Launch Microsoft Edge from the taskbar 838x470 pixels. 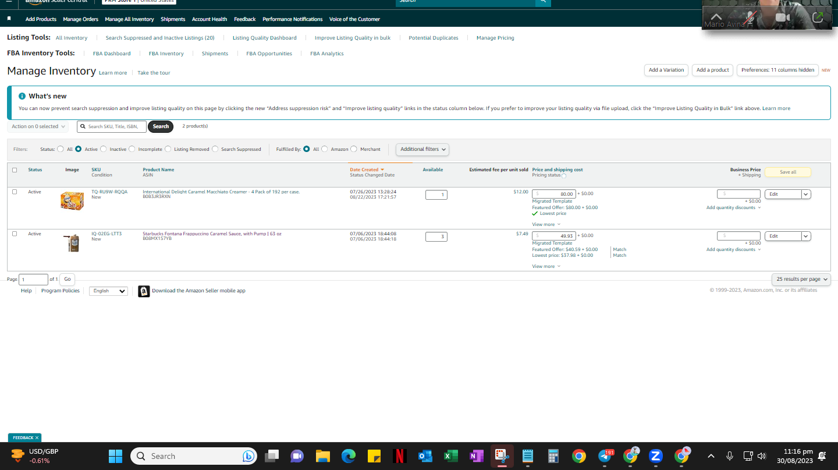point(349,456)
